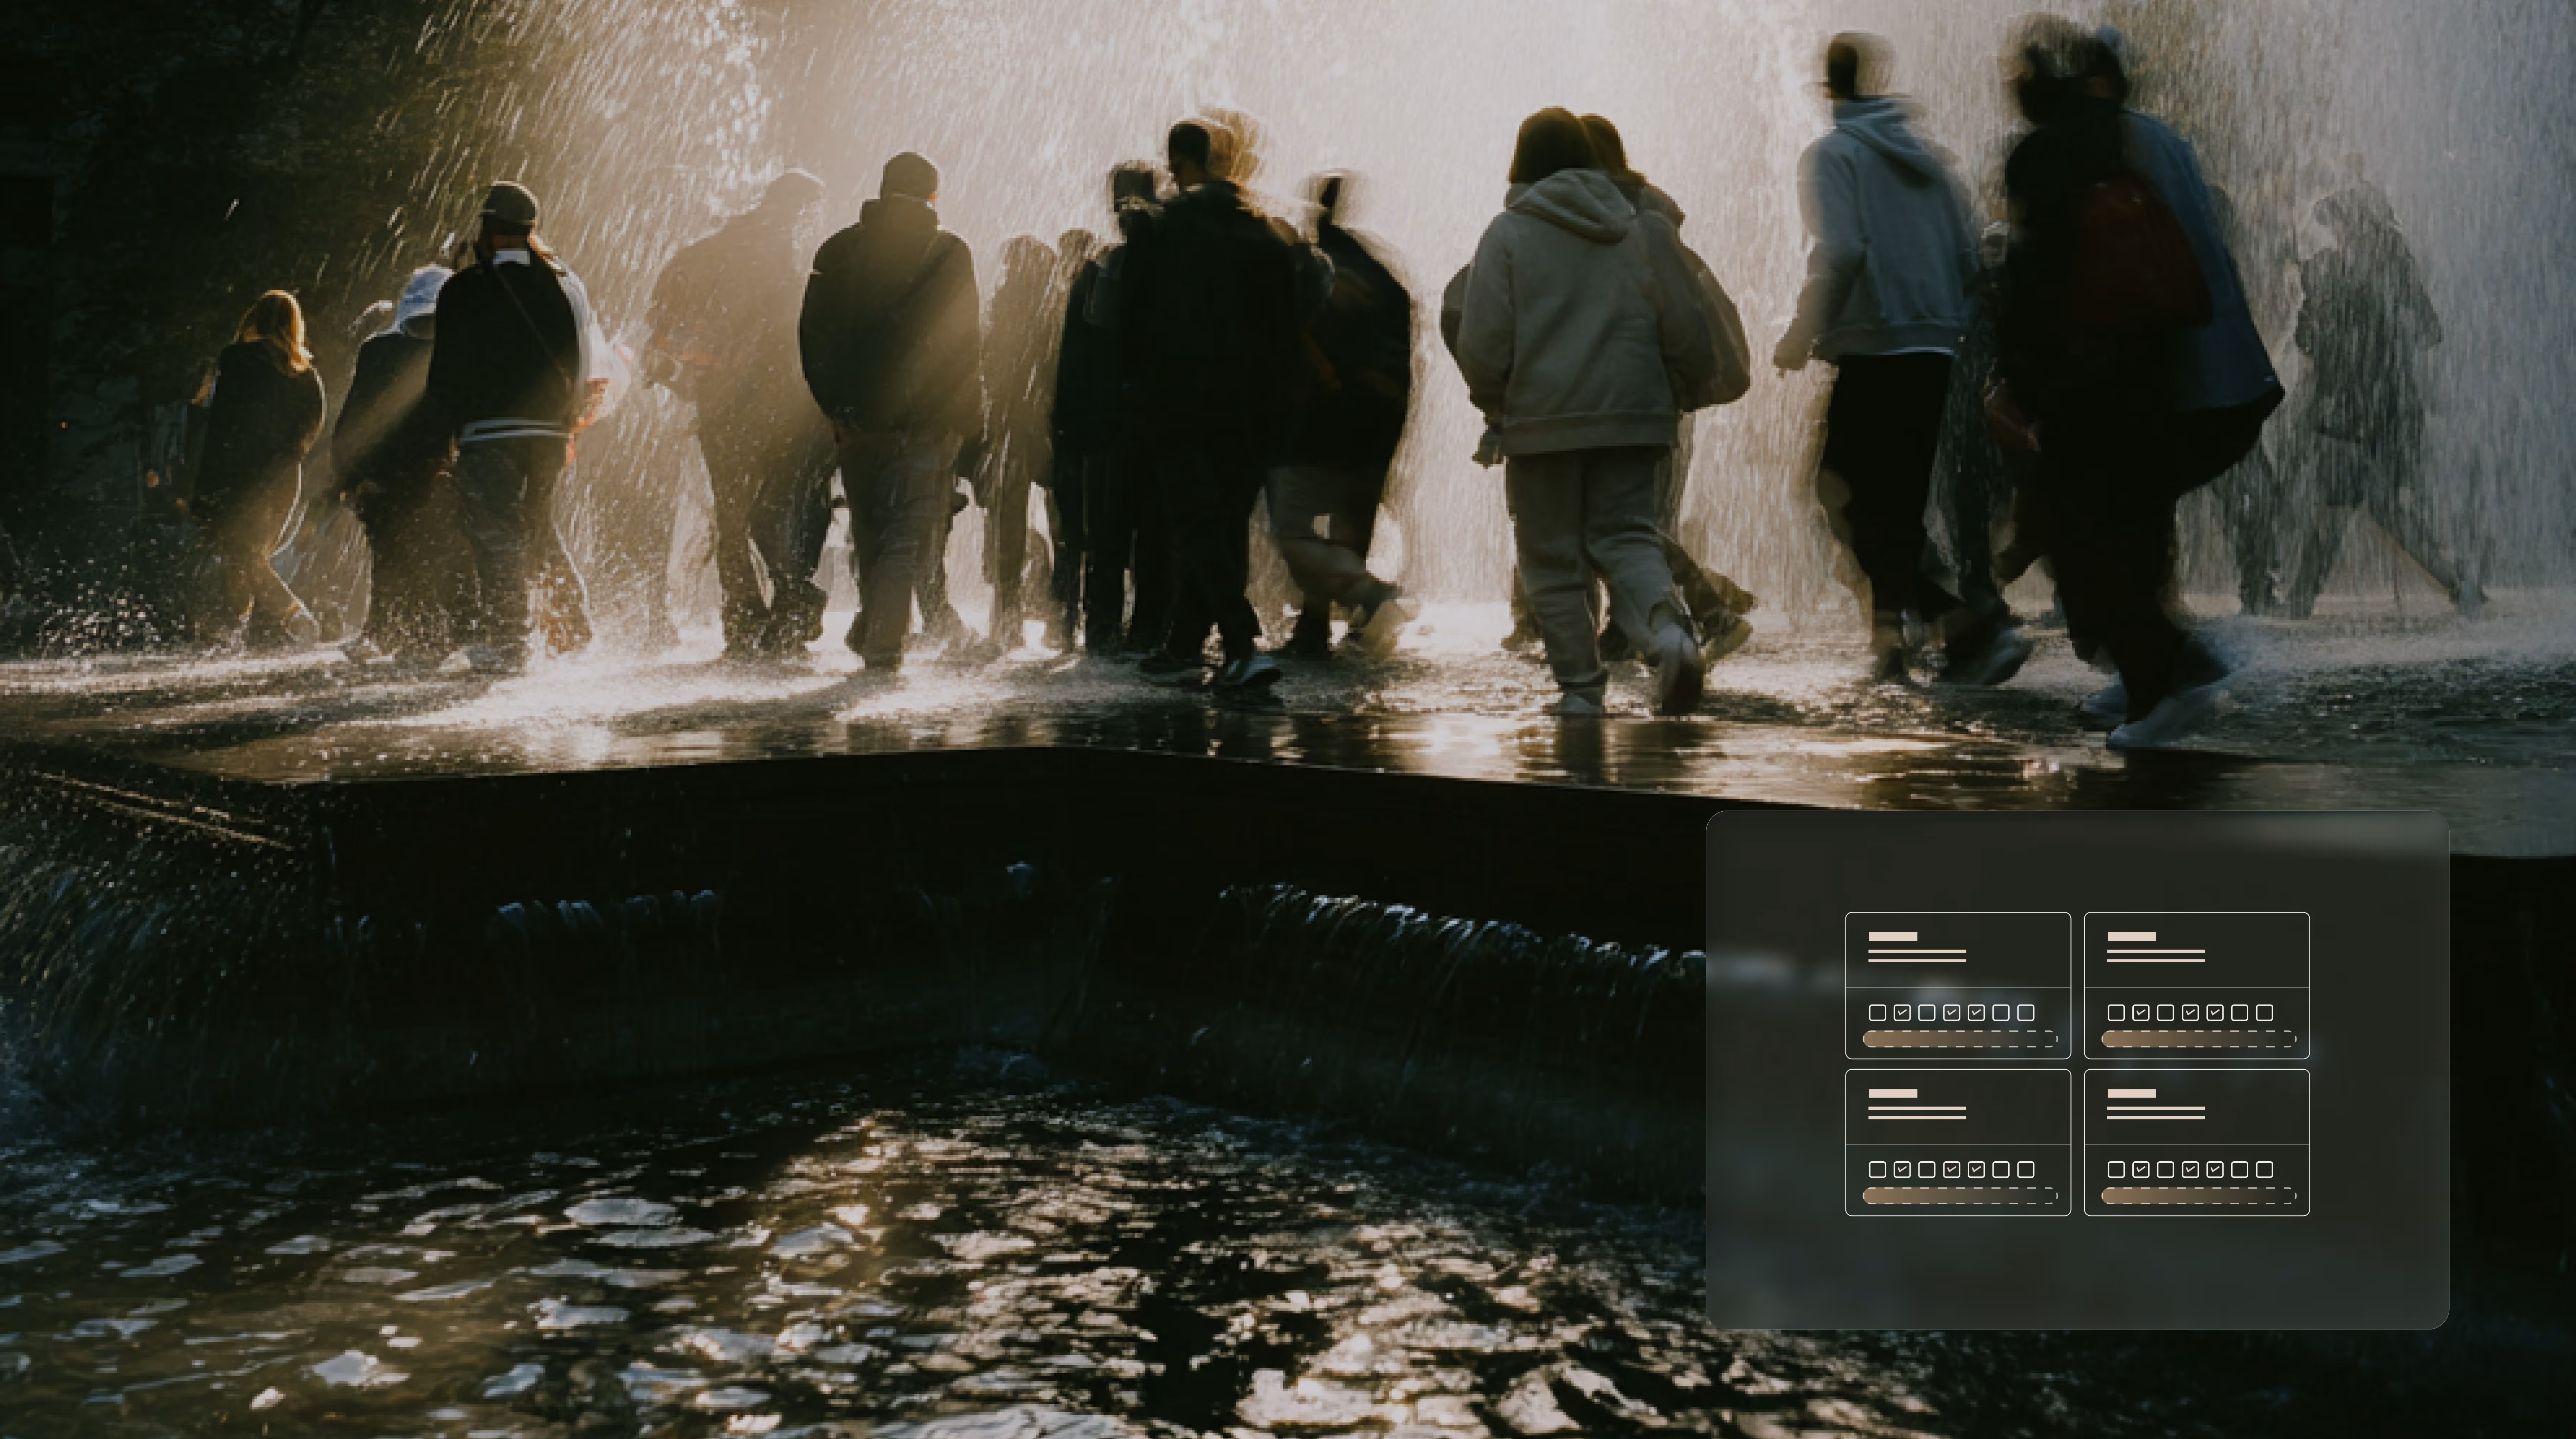Uncheck second checkbox in top-left card
This screenshot has width=2576, height=1439.
coord(1902,1013)
